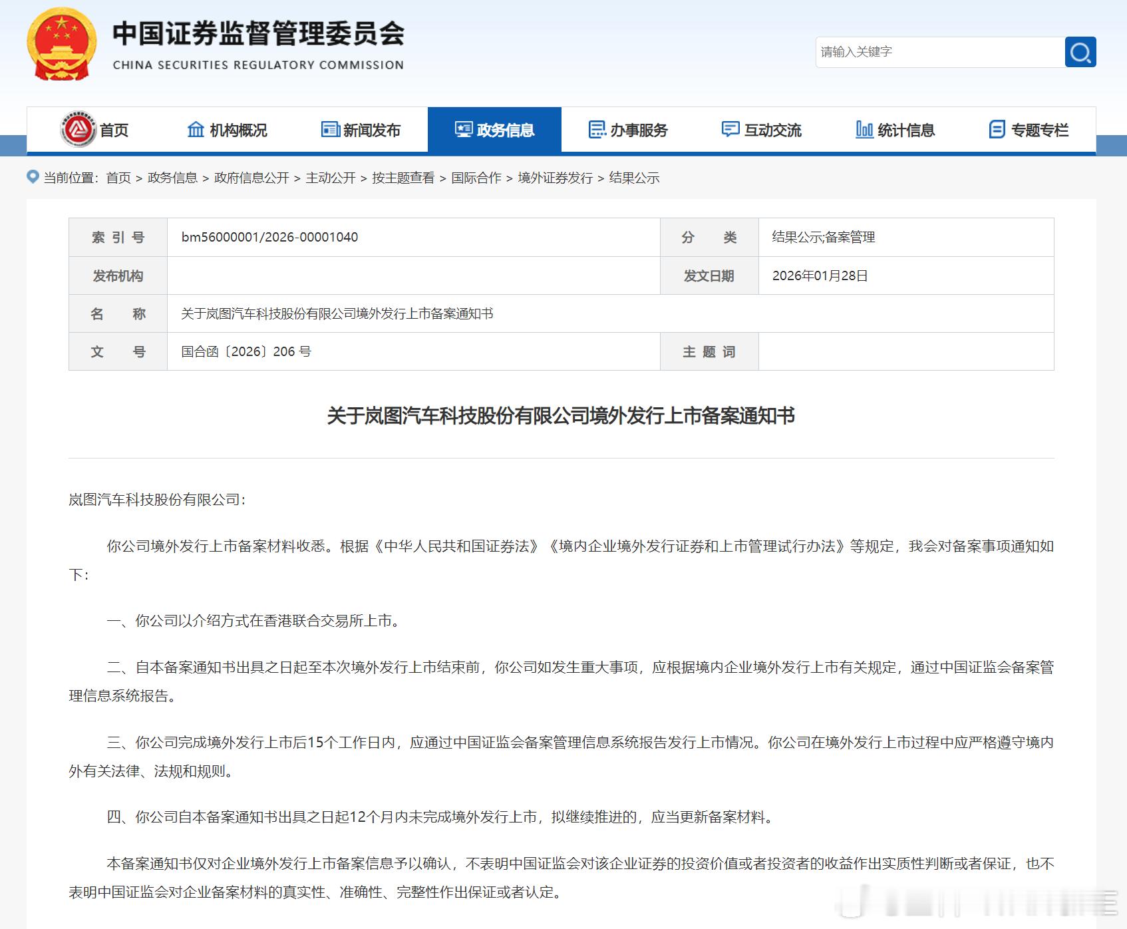Open the 新闻发布 navigation tab
The height and width of the screenshot is (929, 1127).
click(x=361, y=130)
